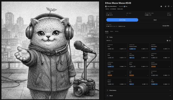Image resolution: width=173 pixels, height=100 pixels.
Task: Open the Ethos Meow Meows collection link
Action: tap(112, 6)
